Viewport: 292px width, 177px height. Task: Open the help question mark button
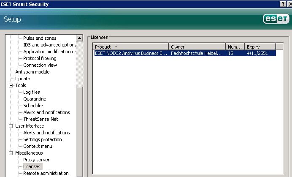(x=283, y=4)
